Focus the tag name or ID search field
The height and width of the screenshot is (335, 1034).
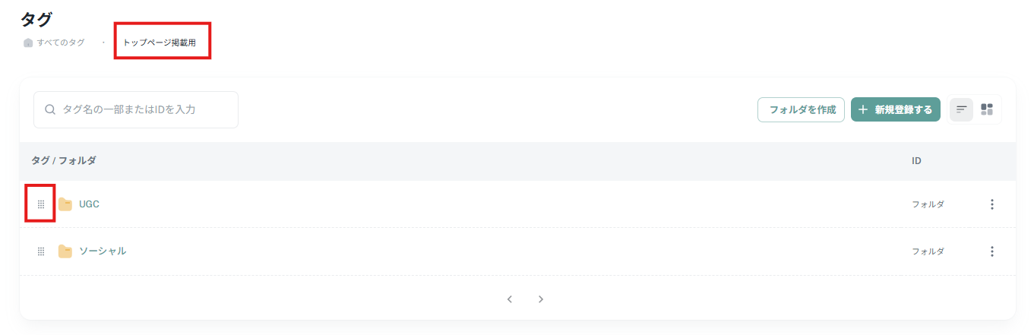(136, 109)
